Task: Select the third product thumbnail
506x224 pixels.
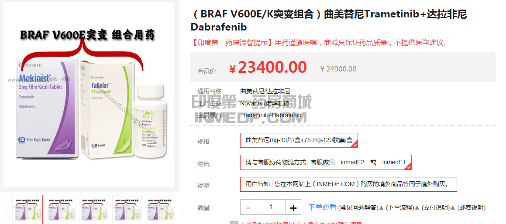Action: (x=94, y=210)
